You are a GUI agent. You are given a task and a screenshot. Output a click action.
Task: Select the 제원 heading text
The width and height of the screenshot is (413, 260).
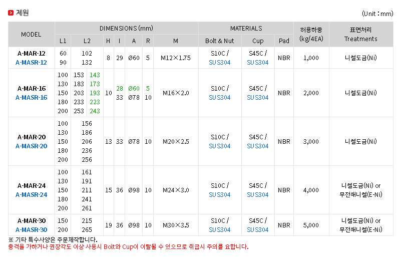23,13
